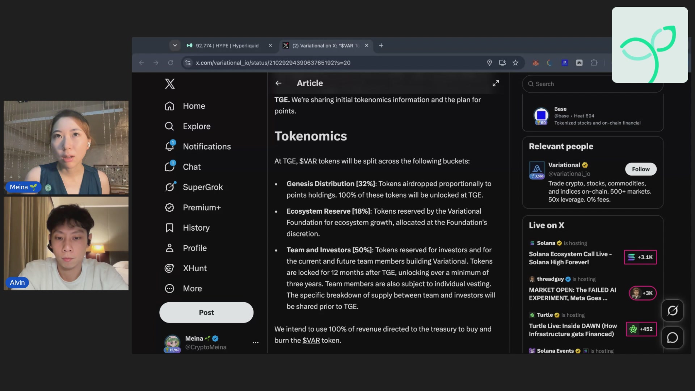The width and height of the screenshot is (695, 391).
Task: Open the Explore page
Action: (x=188, y=126)
